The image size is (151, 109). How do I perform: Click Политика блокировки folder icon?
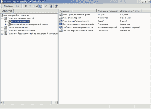9,25
